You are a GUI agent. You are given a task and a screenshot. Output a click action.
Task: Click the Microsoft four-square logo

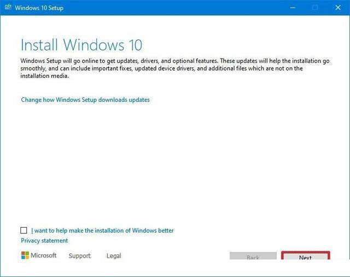(x=25, y=256)
